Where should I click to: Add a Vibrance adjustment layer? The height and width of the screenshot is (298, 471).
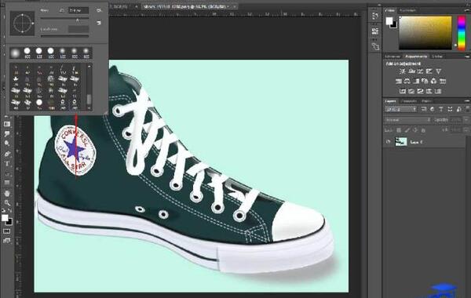pos(439,71)
